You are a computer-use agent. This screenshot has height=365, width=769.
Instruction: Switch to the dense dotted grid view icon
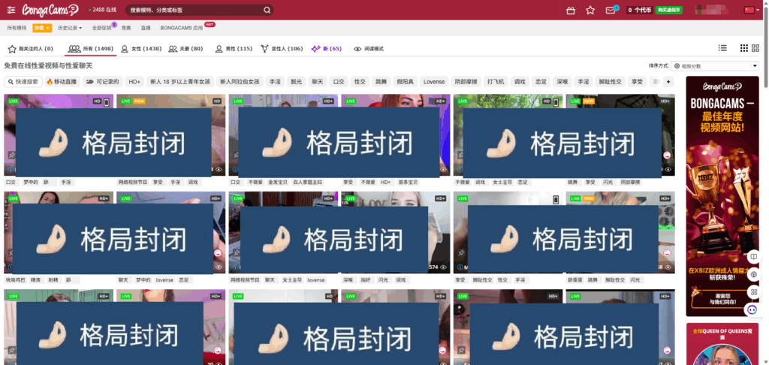tap(744, 48)
